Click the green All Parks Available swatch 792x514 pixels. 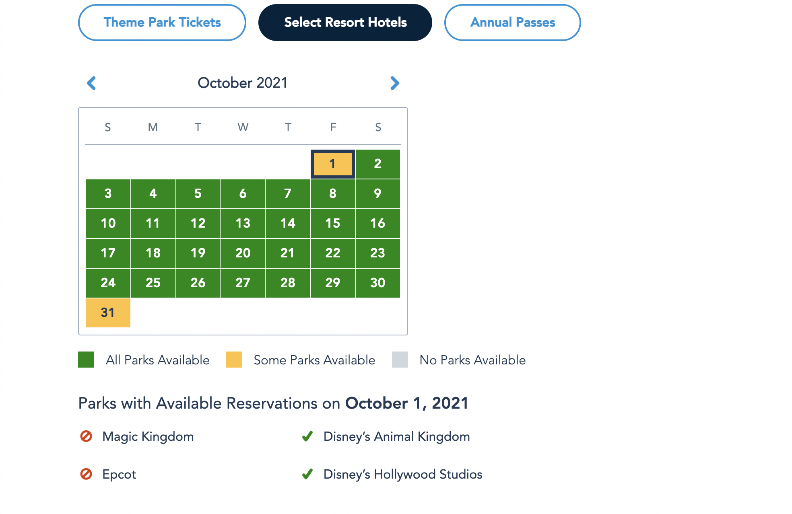[x=86, y=360]
